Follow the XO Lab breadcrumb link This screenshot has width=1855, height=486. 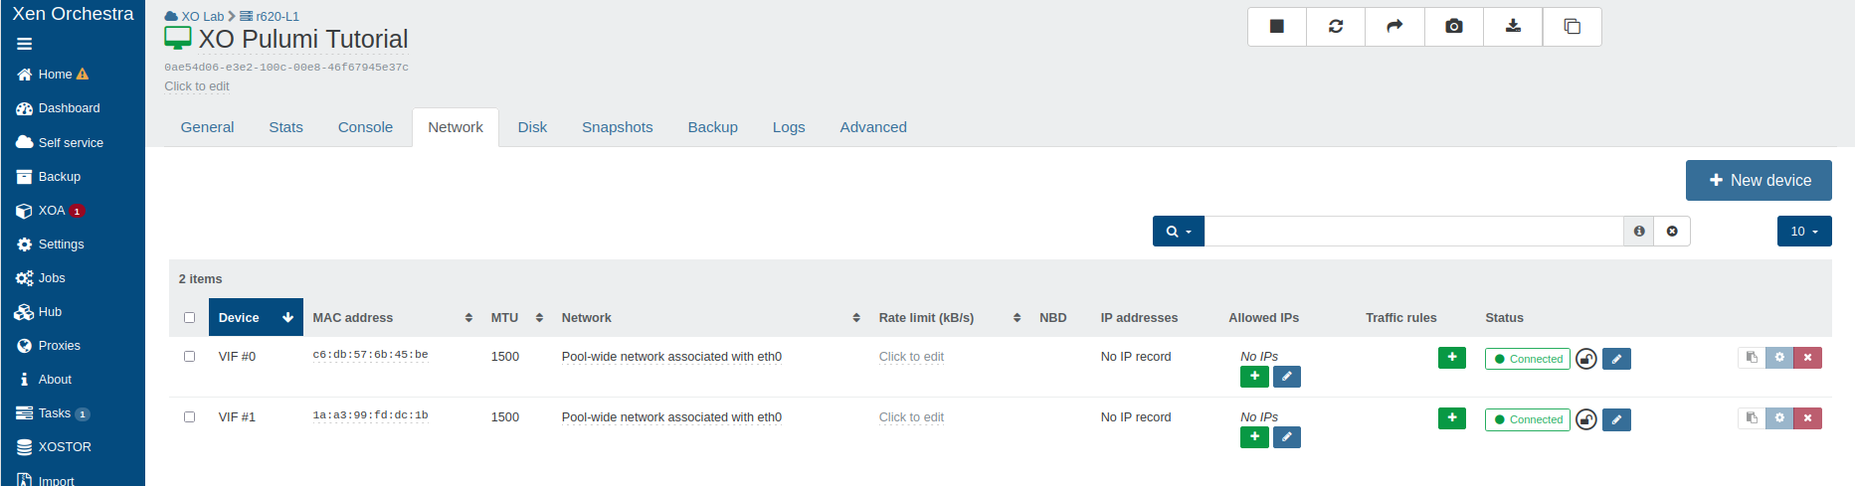[202, 17]
